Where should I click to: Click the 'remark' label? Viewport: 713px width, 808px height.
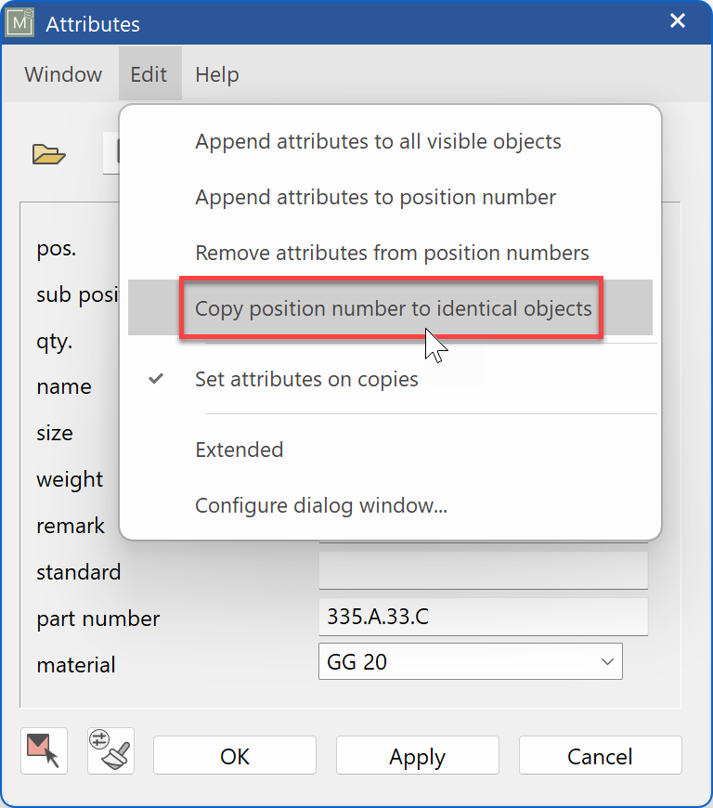click(x=71, y=526)
